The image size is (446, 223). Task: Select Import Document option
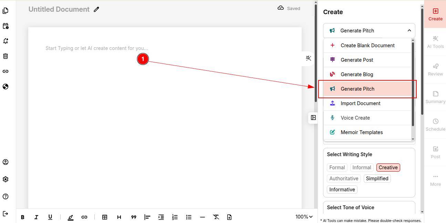tap(360, 103)
